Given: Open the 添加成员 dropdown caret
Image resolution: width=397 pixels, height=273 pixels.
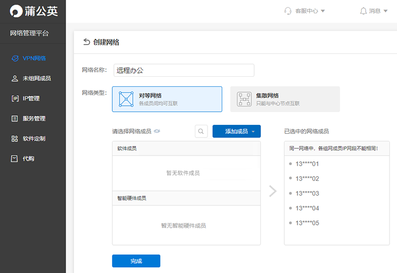Looking at the screenshot, I should [x=253, y=132].
